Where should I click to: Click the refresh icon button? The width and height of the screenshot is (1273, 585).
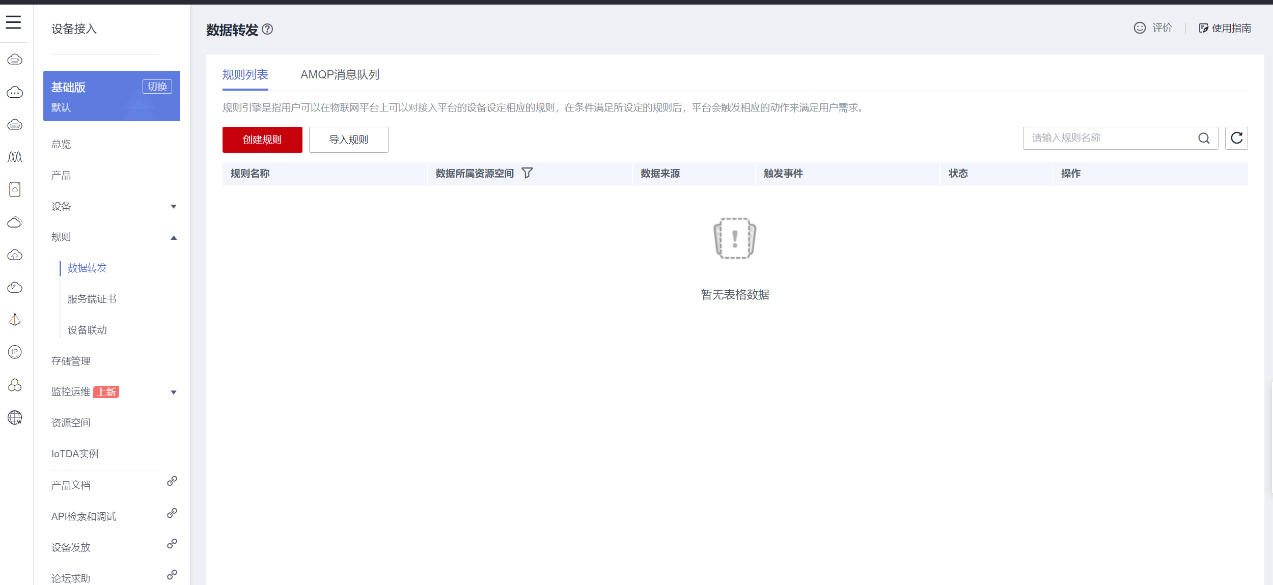[1236, 138]
